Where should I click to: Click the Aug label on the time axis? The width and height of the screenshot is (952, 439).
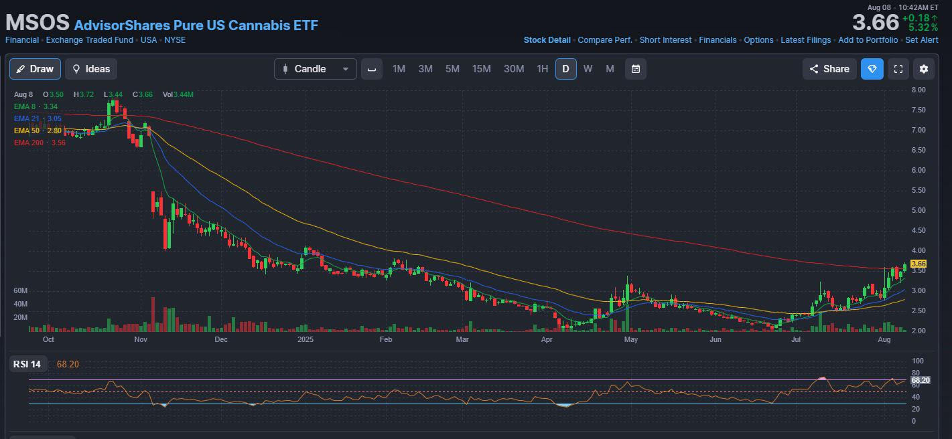point(884,340)
